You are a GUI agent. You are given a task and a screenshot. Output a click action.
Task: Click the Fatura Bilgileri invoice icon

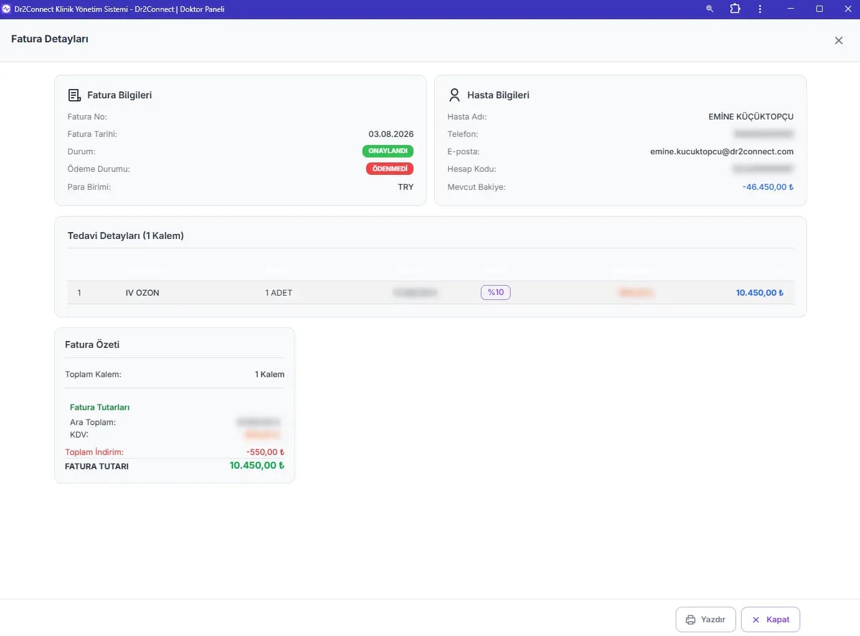click(74, 95)
